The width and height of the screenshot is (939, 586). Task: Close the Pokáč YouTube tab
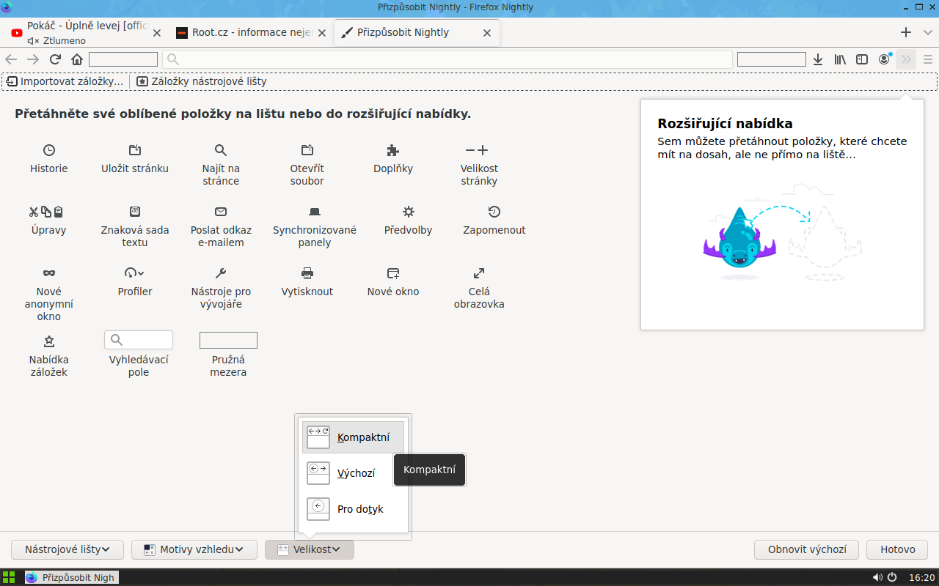[x=156, y=33]
